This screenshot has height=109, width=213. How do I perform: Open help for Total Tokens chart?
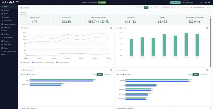click(111, 28)
